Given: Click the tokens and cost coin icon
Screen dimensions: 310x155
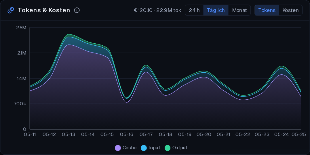Looking at the screenshot, I should click(x=11, y=10).
